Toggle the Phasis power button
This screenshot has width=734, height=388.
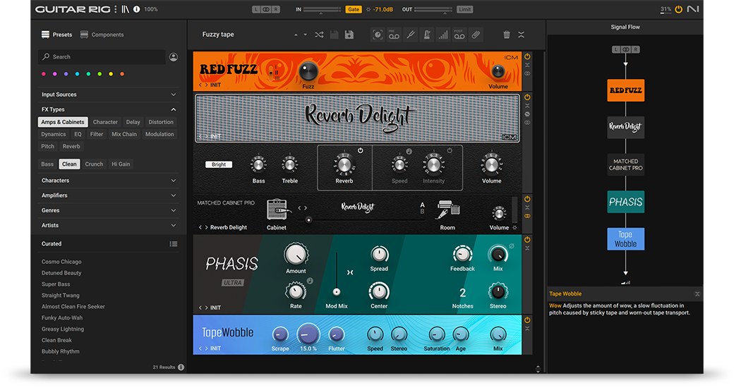click(x=527, y=240)
